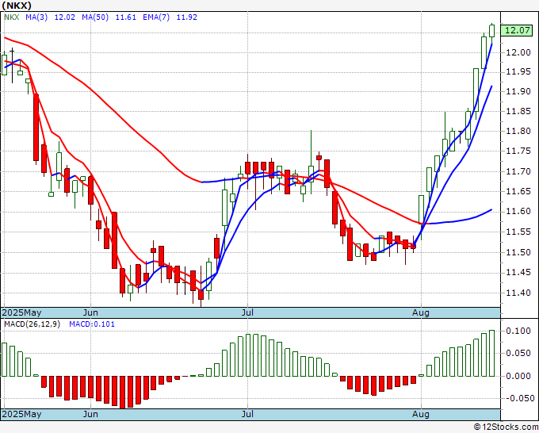The image size is (539, 433).
Task: Click the MA(3) value 12.02
Action: 65,17
